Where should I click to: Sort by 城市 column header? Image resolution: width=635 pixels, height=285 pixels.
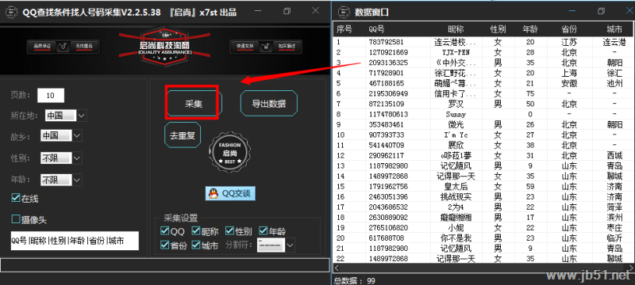[614, 29]
